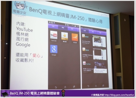The height and width of the screenshot is (98, 136).
Task: Click footer caption "BenQ JM-250 電視上網精靈體驗會"
Action: (x=35, y=93)
